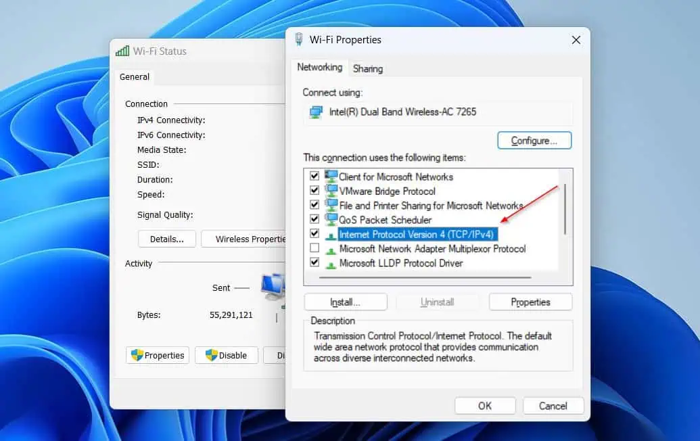Close the Wi-Fi Properties dialog
700x441 pixels.
click(x=576, y=40)
